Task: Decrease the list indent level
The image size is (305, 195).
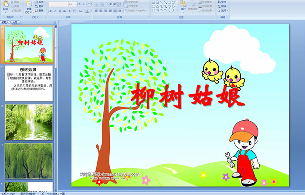Action: pyautogui.click(x=110, y=4)
